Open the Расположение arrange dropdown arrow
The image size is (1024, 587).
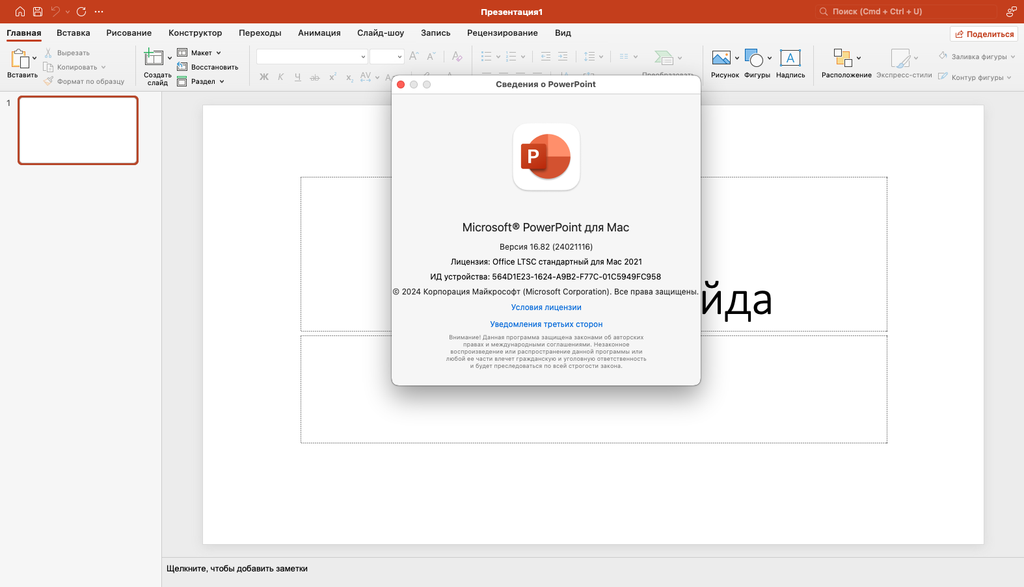point(859,58)
